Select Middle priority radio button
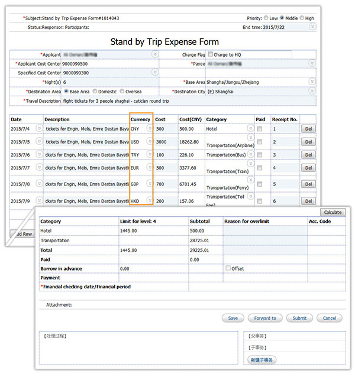This screenshot has width=355, height=374. tap(282, 18)
